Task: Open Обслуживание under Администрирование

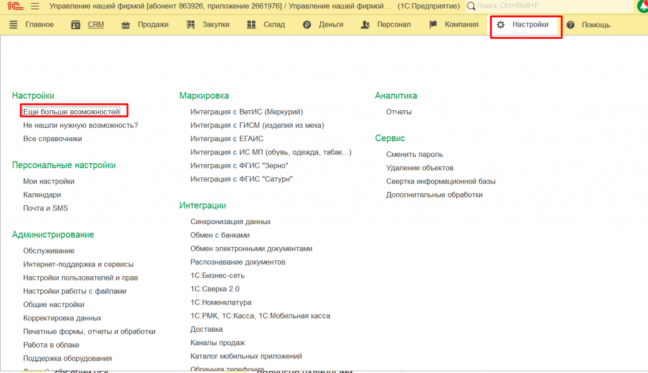Action: pyautogui.click(x=49, y=251)
